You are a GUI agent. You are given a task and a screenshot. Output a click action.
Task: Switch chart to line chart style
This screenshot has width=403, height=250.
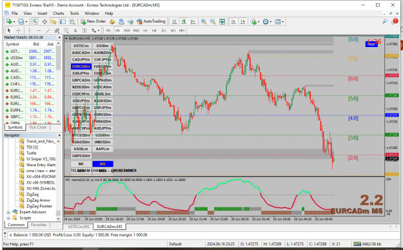click(193, 21)
